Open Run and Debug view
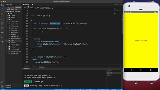This screenshot has width=160, height=90. [x=2, y=19]
